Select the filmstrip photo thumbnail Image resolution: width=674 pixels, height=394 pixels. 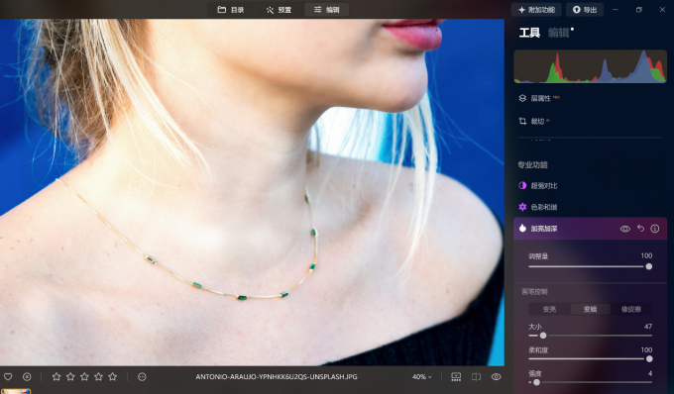click(x=16, y=391)
